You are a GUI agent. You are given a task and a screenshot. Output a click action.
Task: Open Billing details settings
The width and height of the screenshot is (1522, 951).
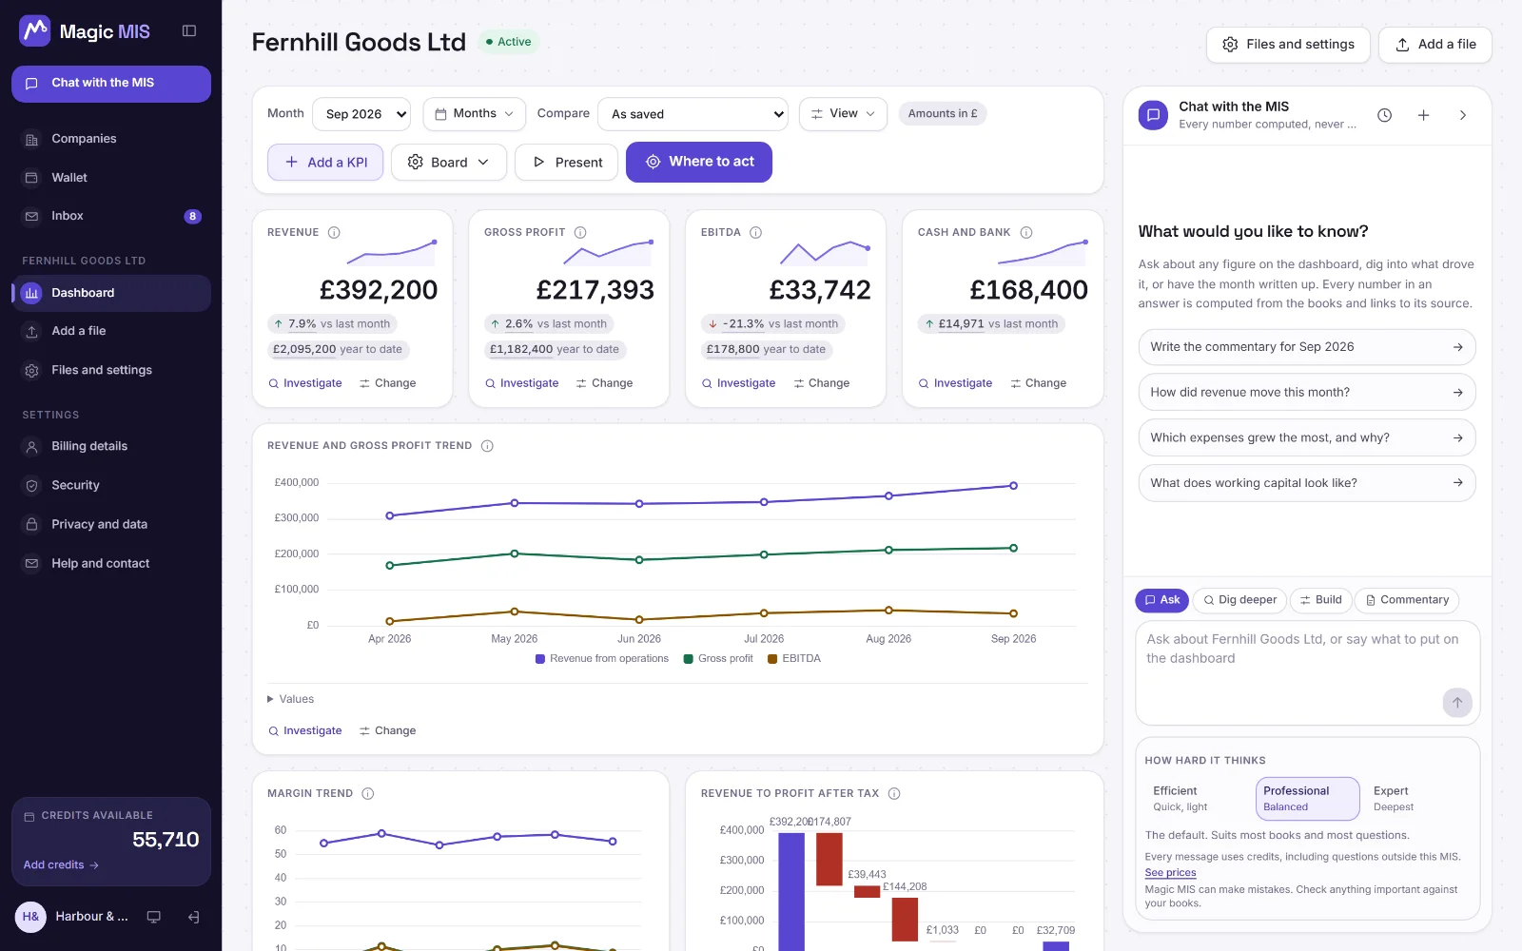(111, 446)
